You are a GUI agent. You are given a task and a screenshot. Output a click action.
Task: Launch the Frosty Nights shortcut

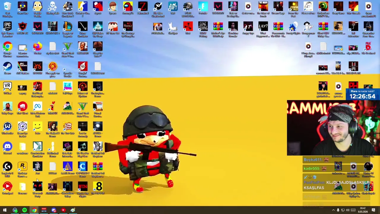point(293,28)
